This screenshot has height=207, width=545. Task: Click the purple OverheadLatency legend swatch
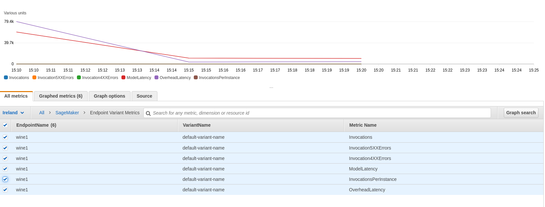tap(156, 77)
